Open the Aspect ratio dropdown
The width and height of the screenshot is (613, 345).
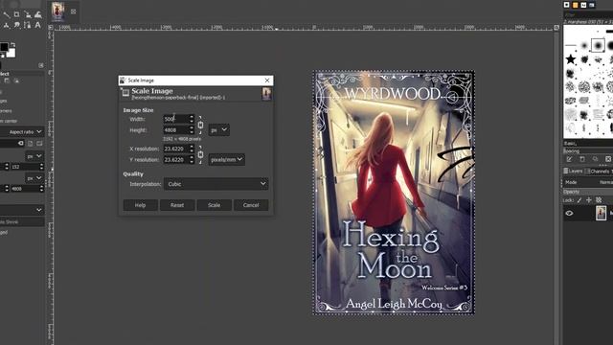(22, 132)
